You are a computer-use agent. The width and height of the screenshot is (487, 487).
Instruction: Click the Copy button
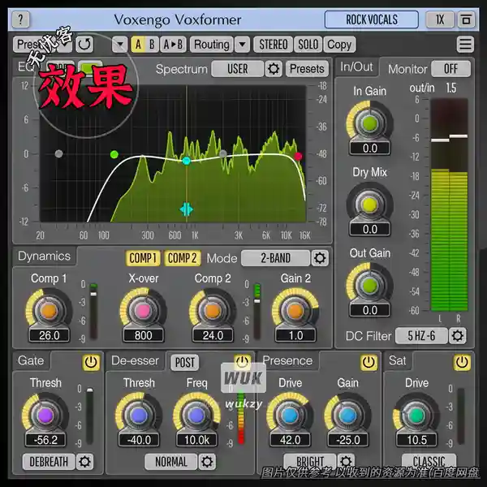tap(339, 45)
